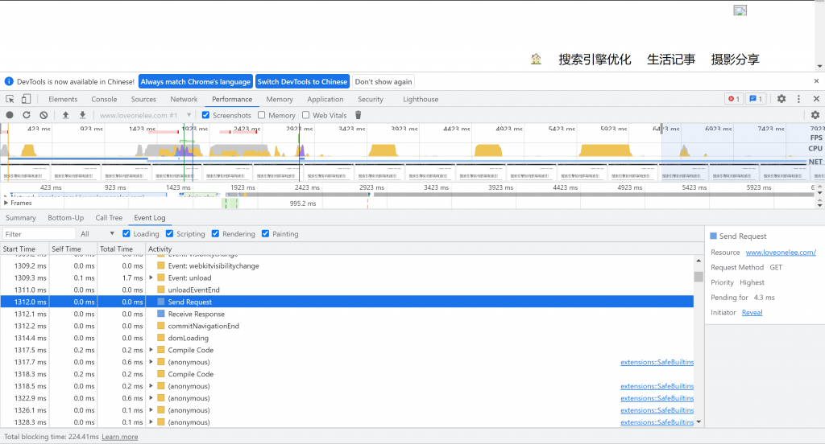Toggle the Screenshots checkbox
The height and width of the screenshot is (444, 825).
point(205,115)
